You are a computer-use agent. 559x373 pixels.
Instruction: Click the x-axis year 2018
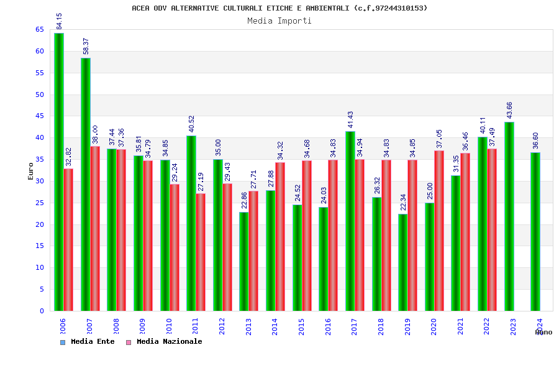pos(381,326)
